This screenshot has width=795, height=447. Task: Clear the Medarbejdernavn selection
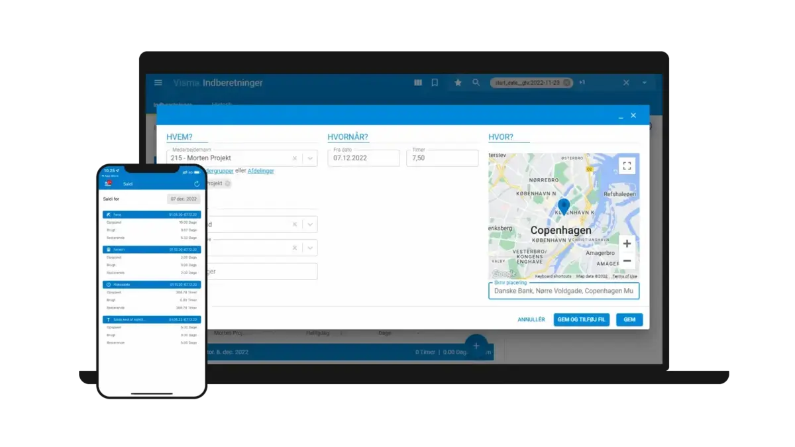[295, 158]
